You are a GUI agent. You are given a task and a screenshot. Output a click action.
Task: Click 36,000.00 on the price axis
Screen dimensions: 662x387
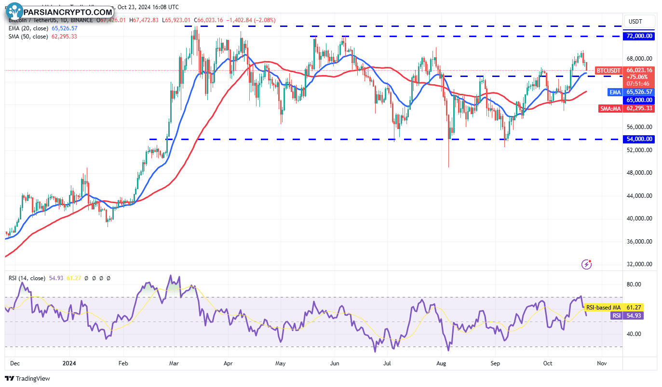click(x=639, y=242)
